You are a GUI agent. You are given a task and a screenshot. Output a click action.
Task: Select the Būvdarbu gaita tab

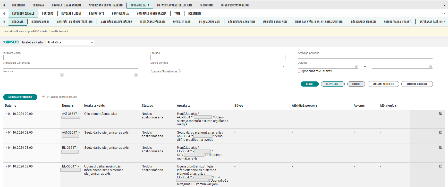(x=140, y=5)
